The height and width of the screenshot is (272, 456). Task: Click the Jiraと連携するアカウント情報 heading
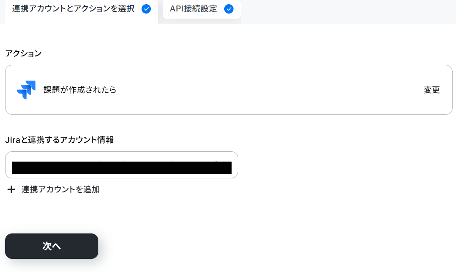point(59,140)
